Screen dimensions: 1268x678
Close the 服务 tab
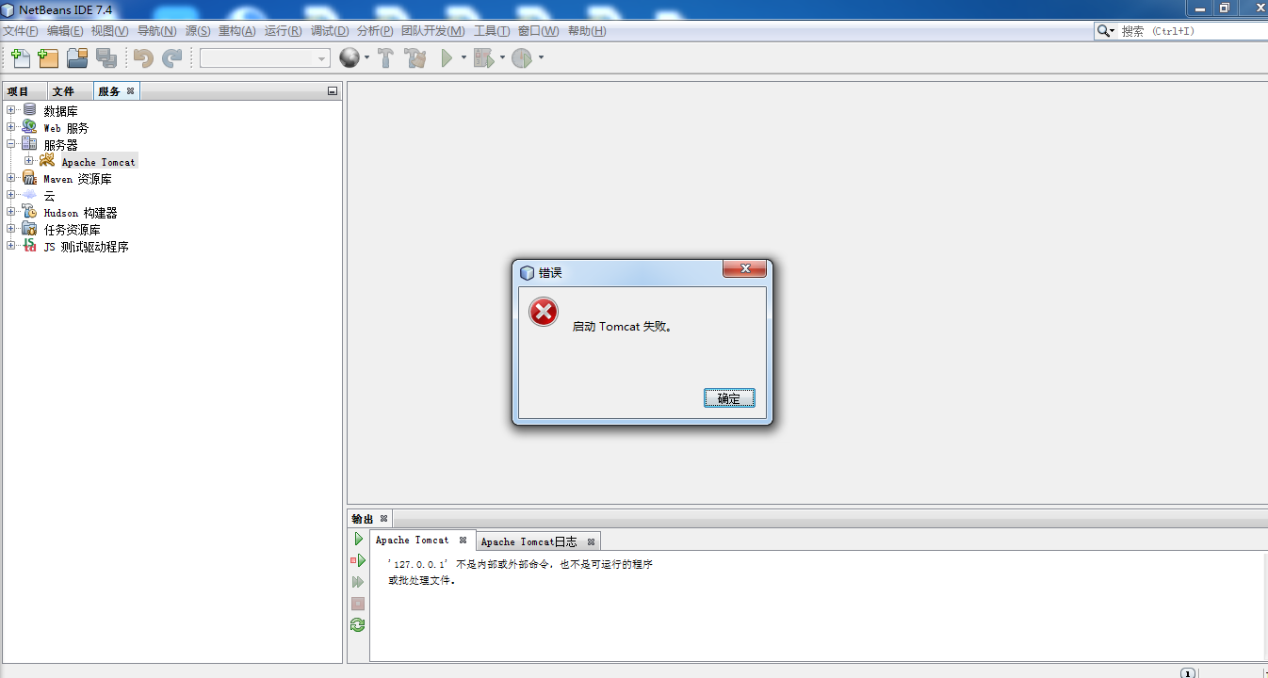[130, 91]
